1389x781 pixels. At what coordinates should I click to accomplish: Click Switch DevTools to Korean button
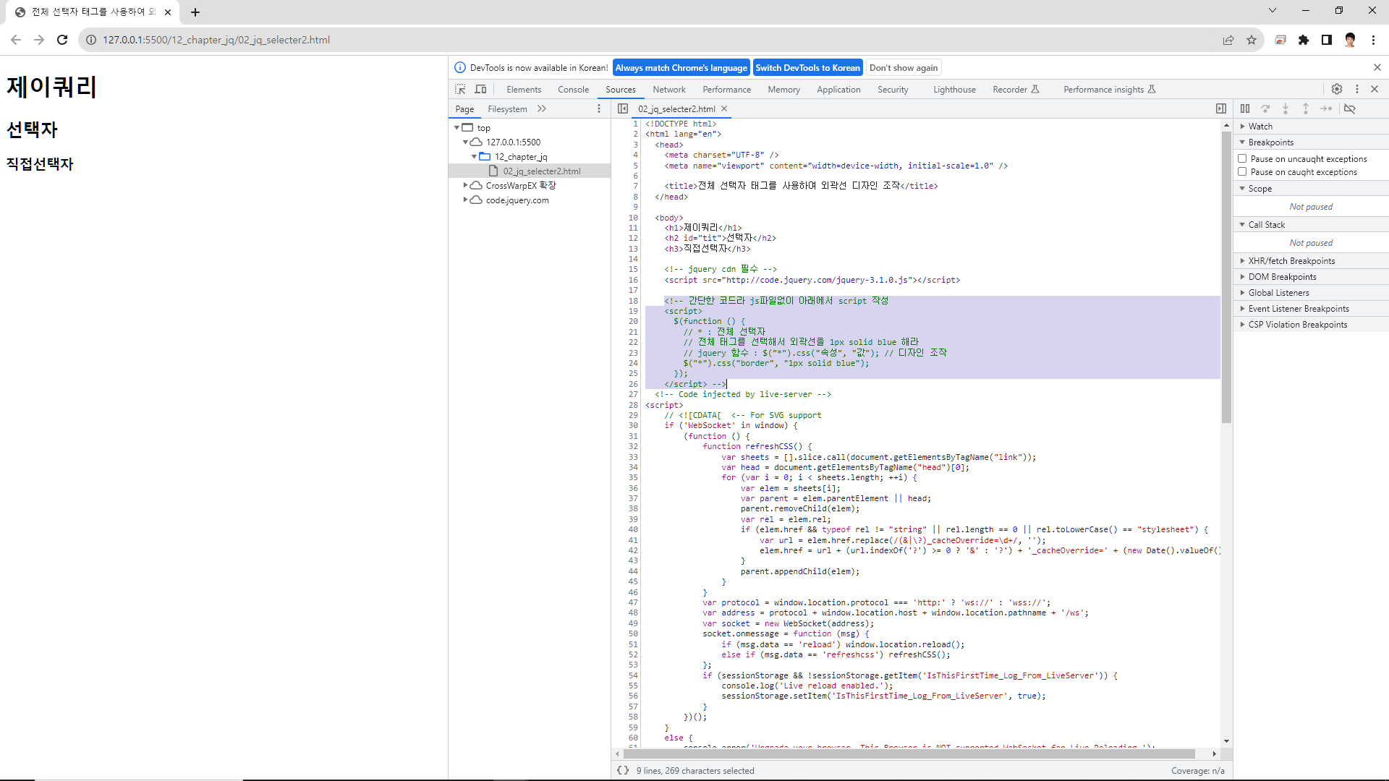807,68
